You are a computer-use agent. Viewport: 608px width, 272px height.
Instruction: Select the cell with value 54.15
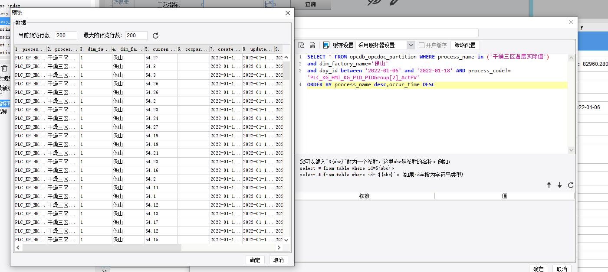[x=161, y=240]
